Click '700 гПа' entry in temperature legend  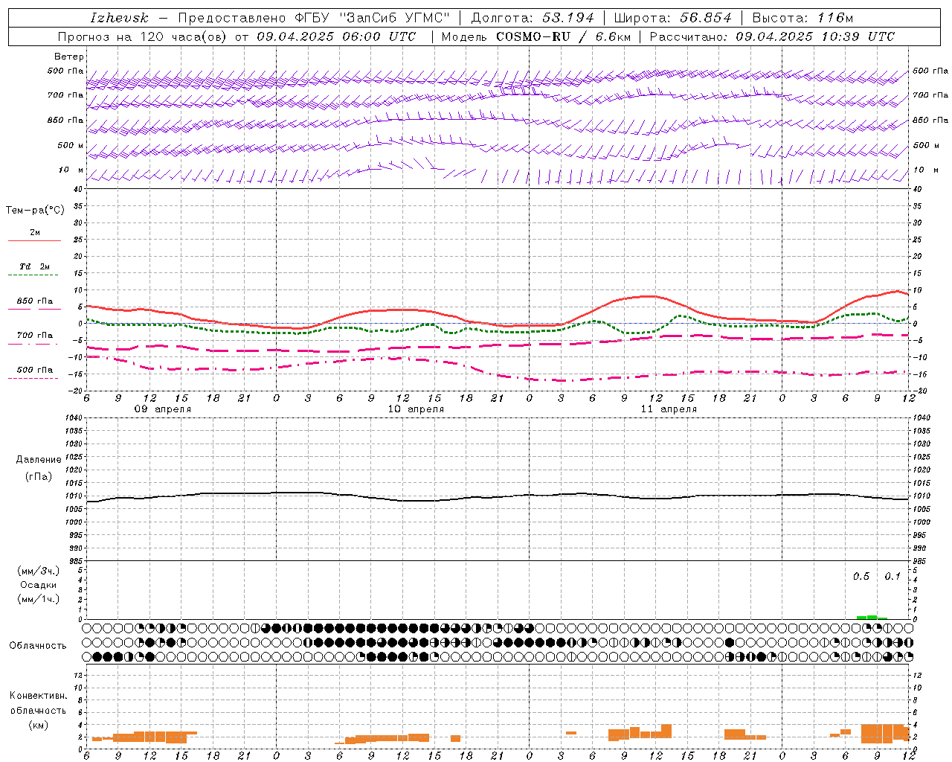(x=34, y=336)
